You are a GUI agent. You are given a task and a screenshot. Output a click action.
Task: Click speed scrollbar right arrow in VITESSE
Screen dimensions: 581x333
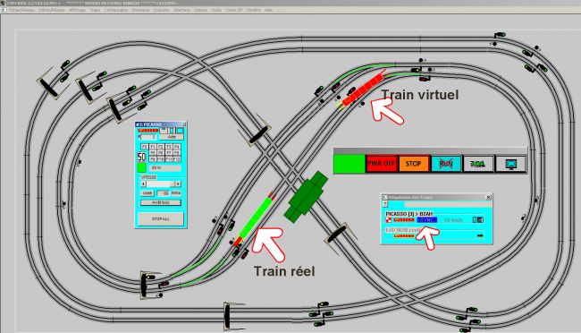(178, 184)
